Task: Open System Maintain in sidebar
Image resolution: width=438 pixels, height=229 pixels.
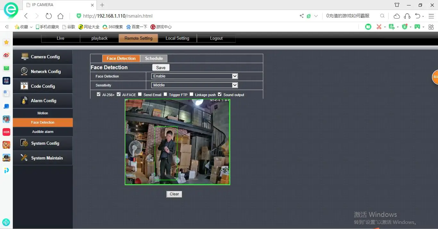Action: tap(43, 158)
